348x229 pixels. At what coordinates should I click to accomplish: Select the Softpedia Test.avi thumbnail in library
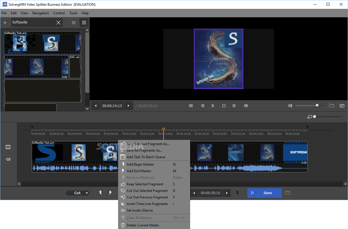[x=43, y=43]
